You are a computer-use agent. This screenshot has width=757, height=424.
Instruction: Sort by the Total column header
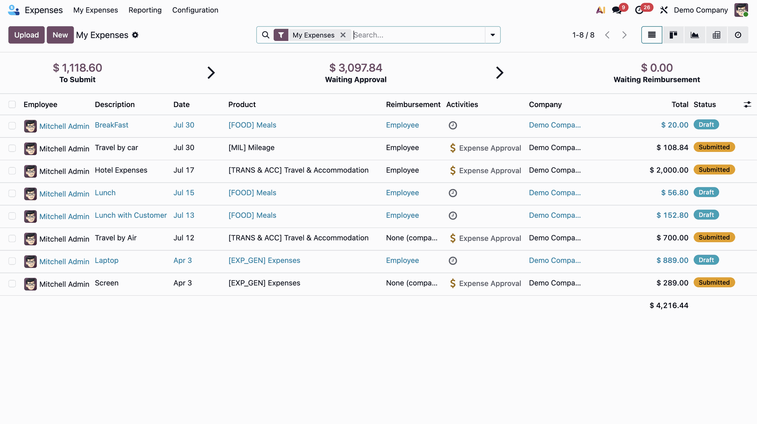pos(680,104)
